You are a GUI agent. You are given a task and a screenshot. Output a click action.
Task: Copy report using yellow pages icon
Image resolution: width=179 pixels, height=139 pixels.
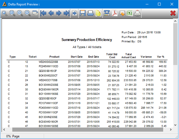click(x=98, y=13)
